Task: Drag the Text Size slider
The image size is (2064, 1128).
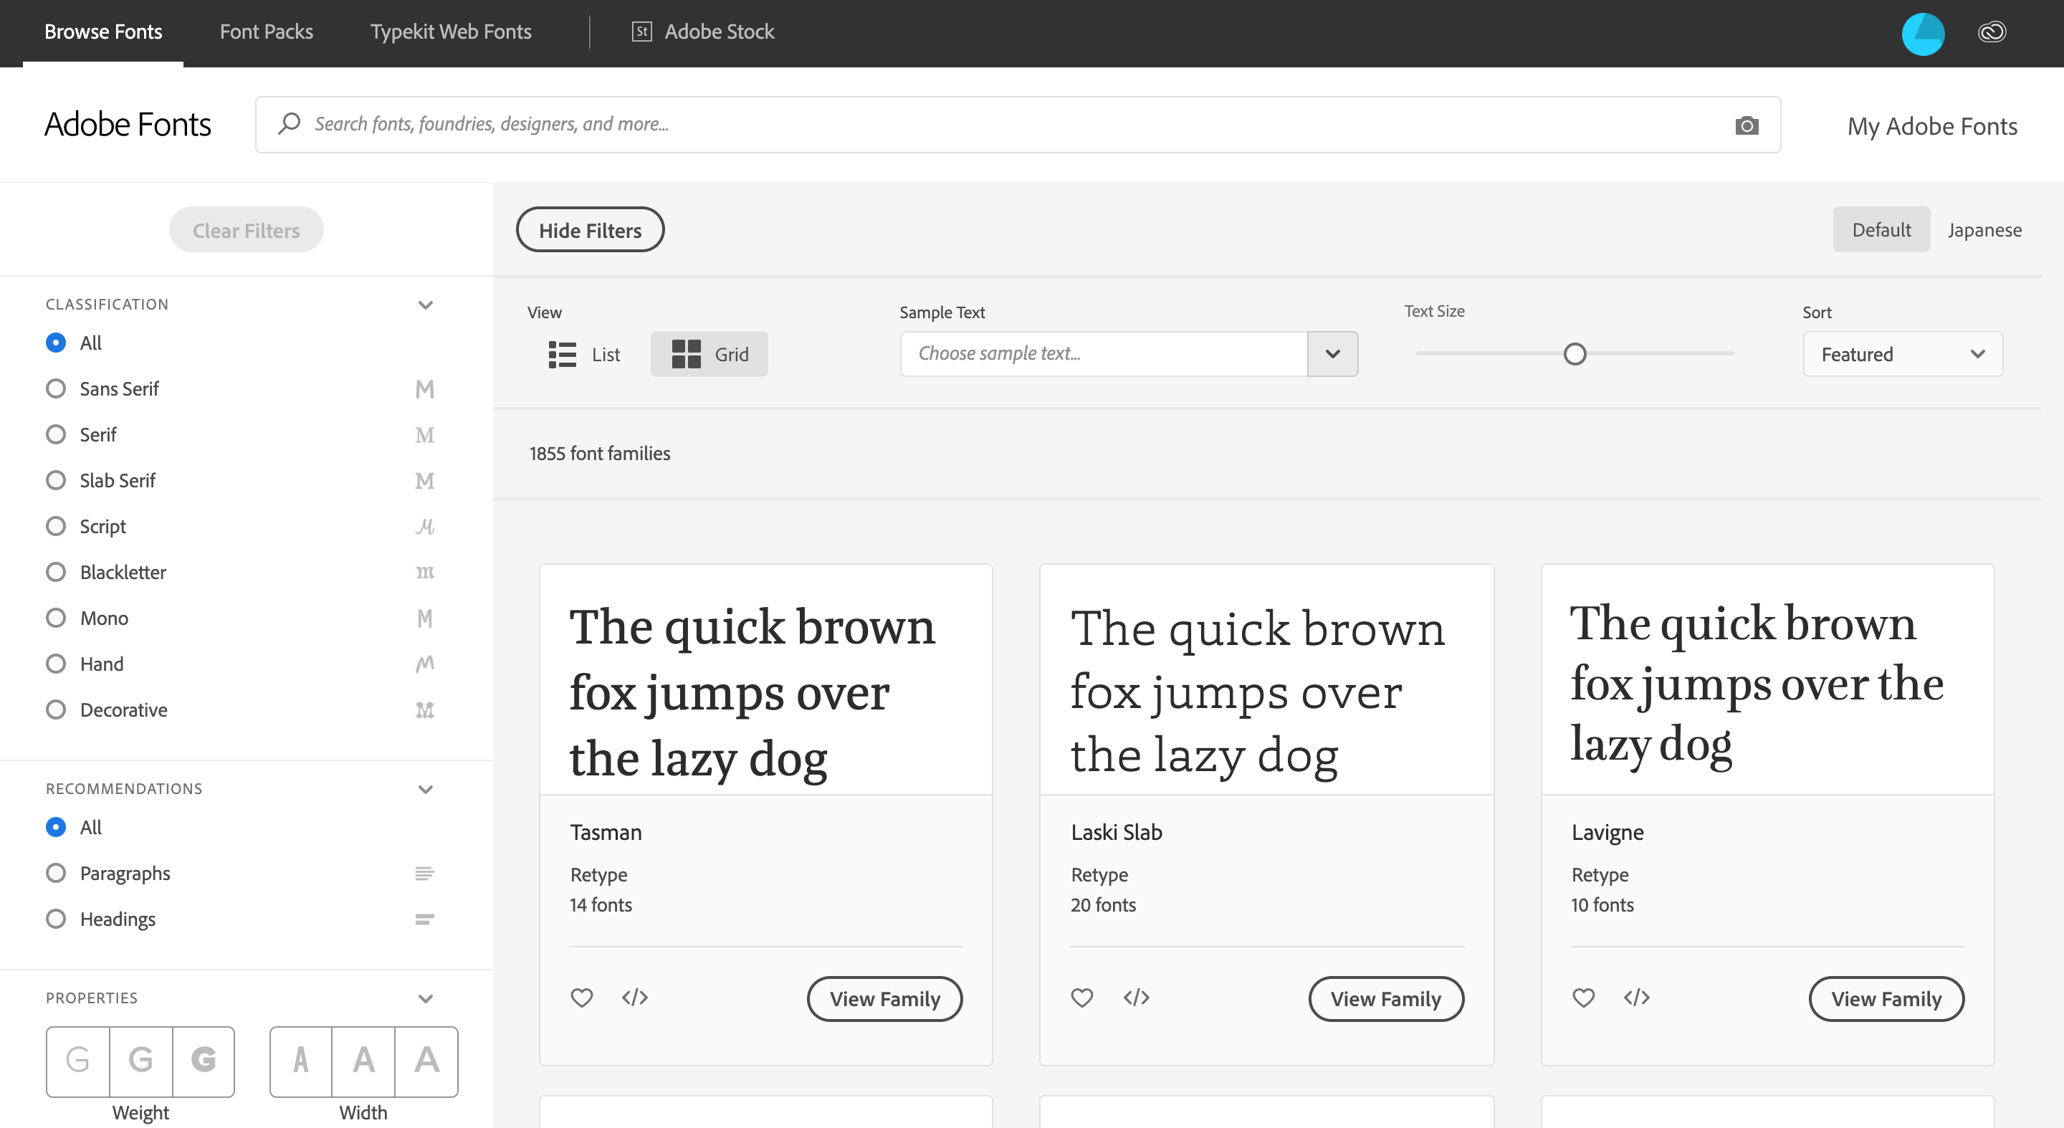Action: click(x=1574, y=354)
